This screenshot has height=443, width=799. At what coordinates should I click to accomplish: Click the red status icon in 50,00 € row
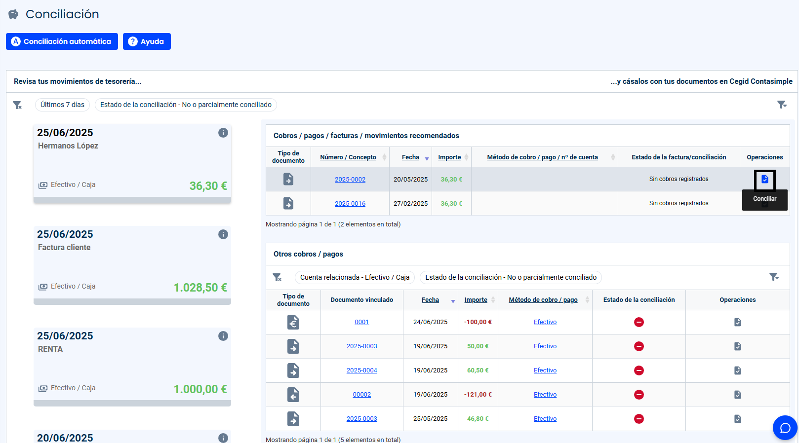pyautogui.click(x=639, y=346)
